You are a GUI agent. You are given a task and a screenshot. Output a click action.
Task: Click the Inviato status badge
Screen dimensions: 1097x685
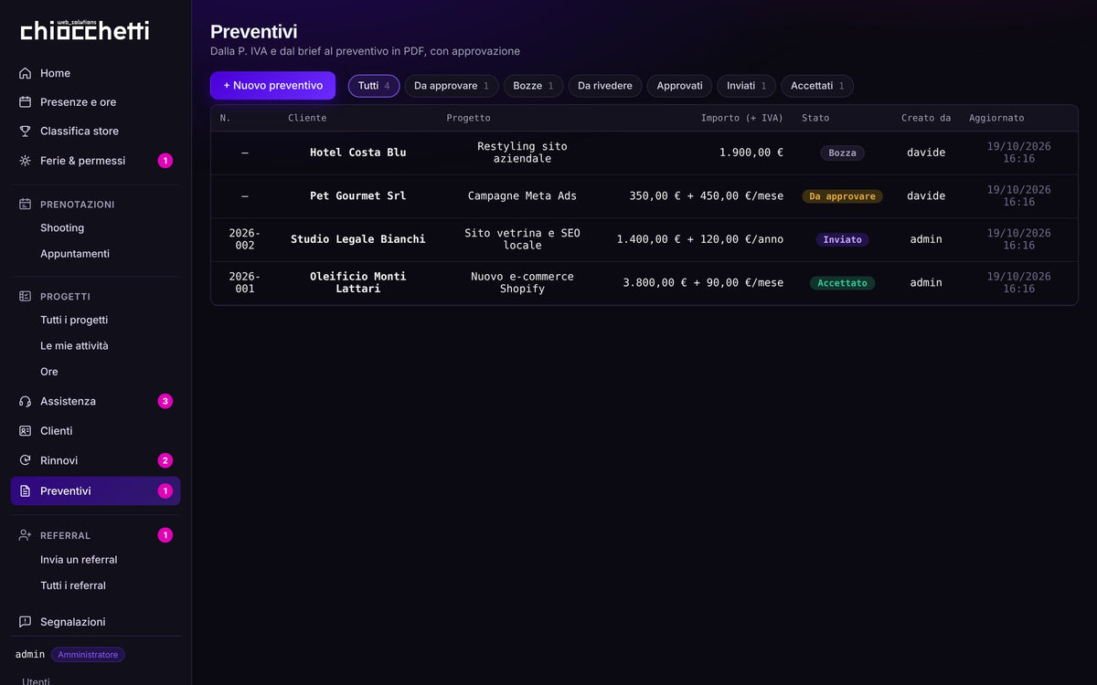(842, 239)
